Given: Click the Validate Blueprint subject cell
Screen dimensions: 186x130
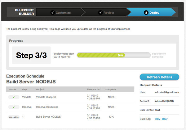Looking at the screenshot, I should (46, 97).
